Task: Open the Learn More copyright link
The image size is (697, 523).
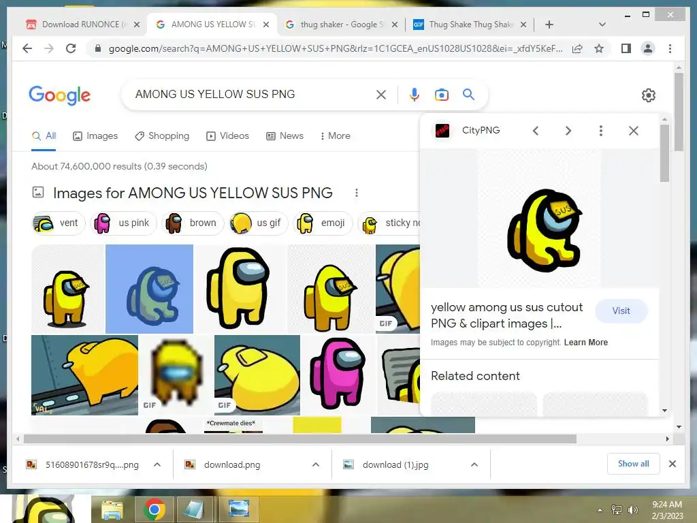Action: point(586,343)
